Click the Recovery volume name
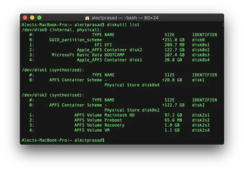The image size is (244, 171). 114,125
